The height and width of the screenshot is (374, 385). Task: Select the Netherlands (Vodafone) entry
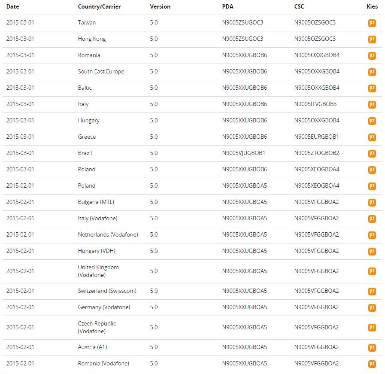point(108,234)
